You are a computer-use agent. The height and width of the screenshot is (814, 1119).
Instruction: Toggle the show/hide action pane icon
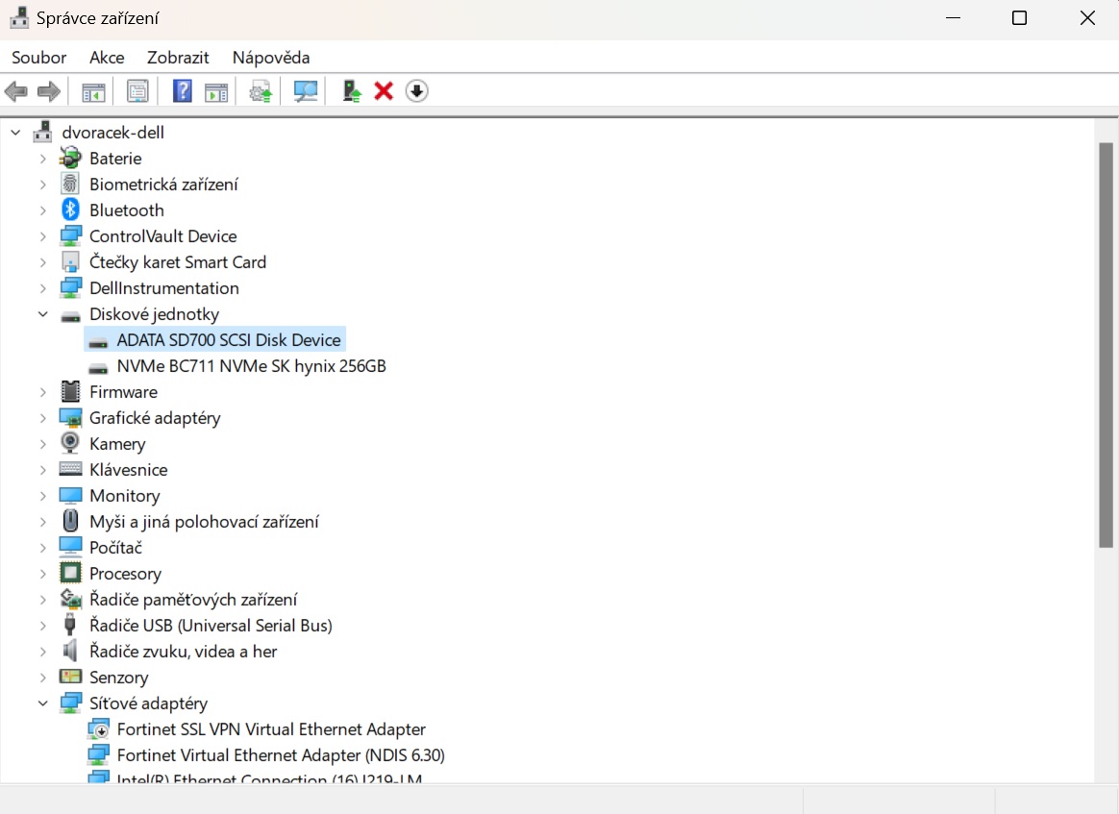tap(216, 91)
